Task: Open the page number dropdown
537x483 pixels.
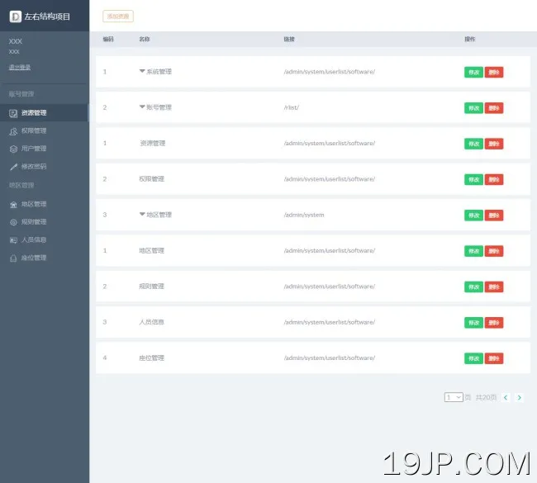Action: [454, 397]
